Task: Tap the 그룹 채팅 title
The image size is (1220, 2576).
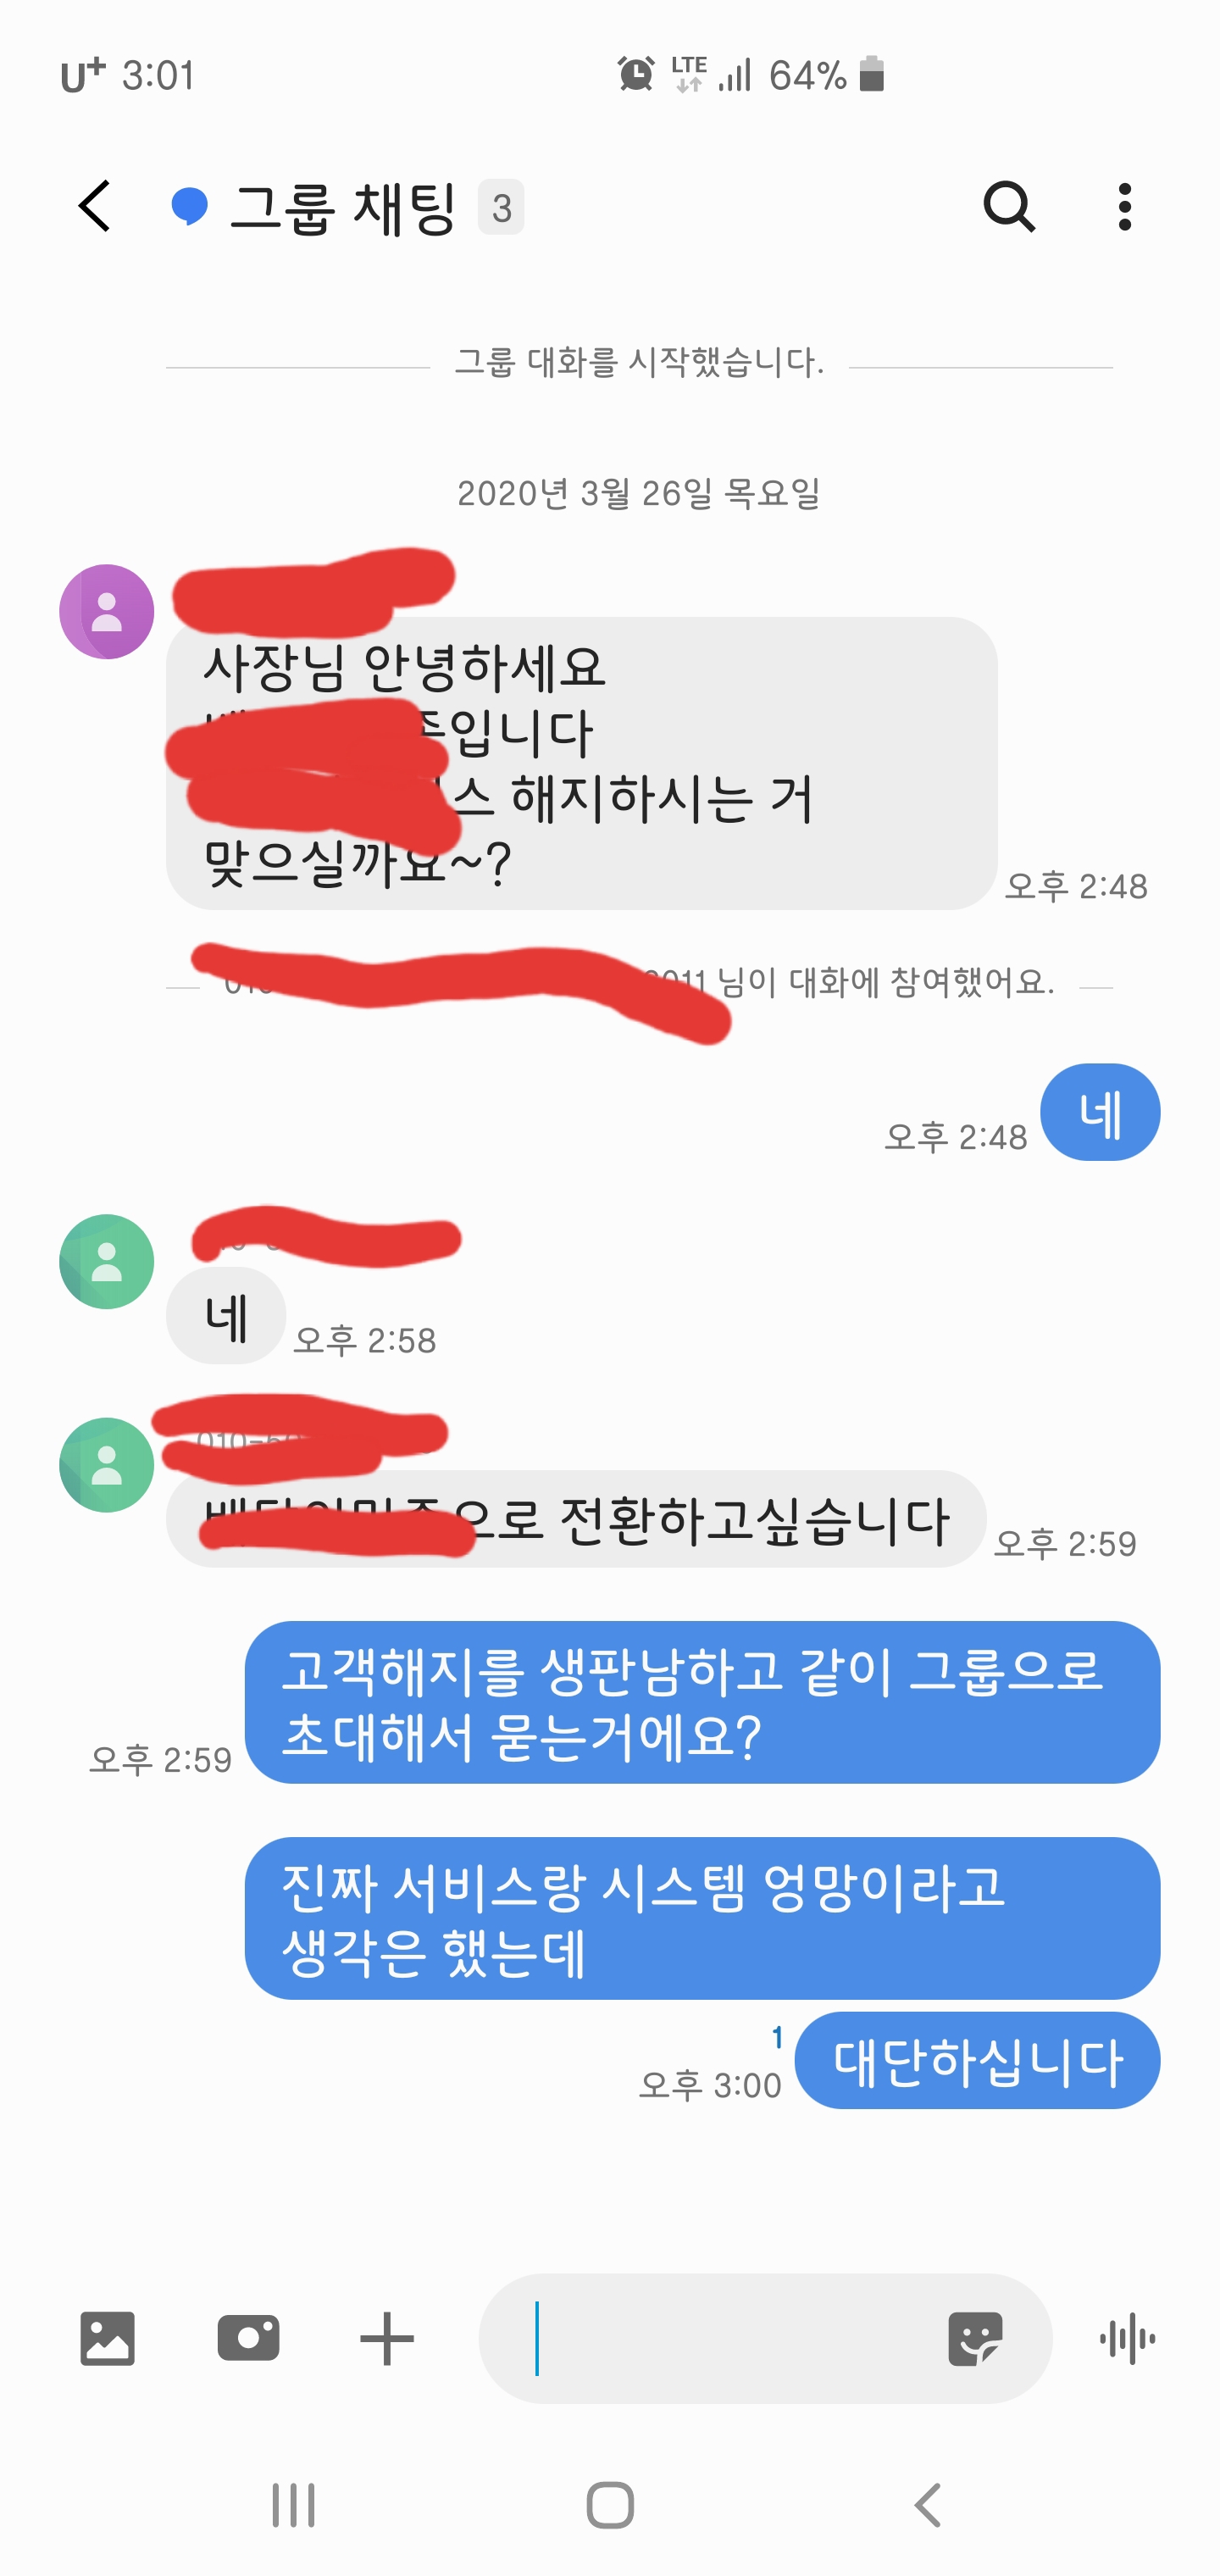Action: [343, 208]
